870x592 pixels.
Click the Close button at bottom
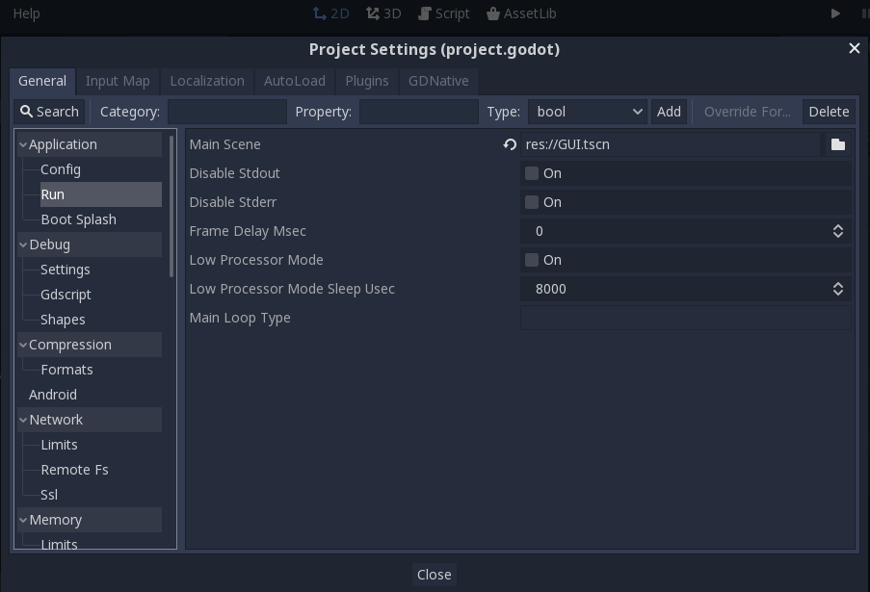point(434,575)
